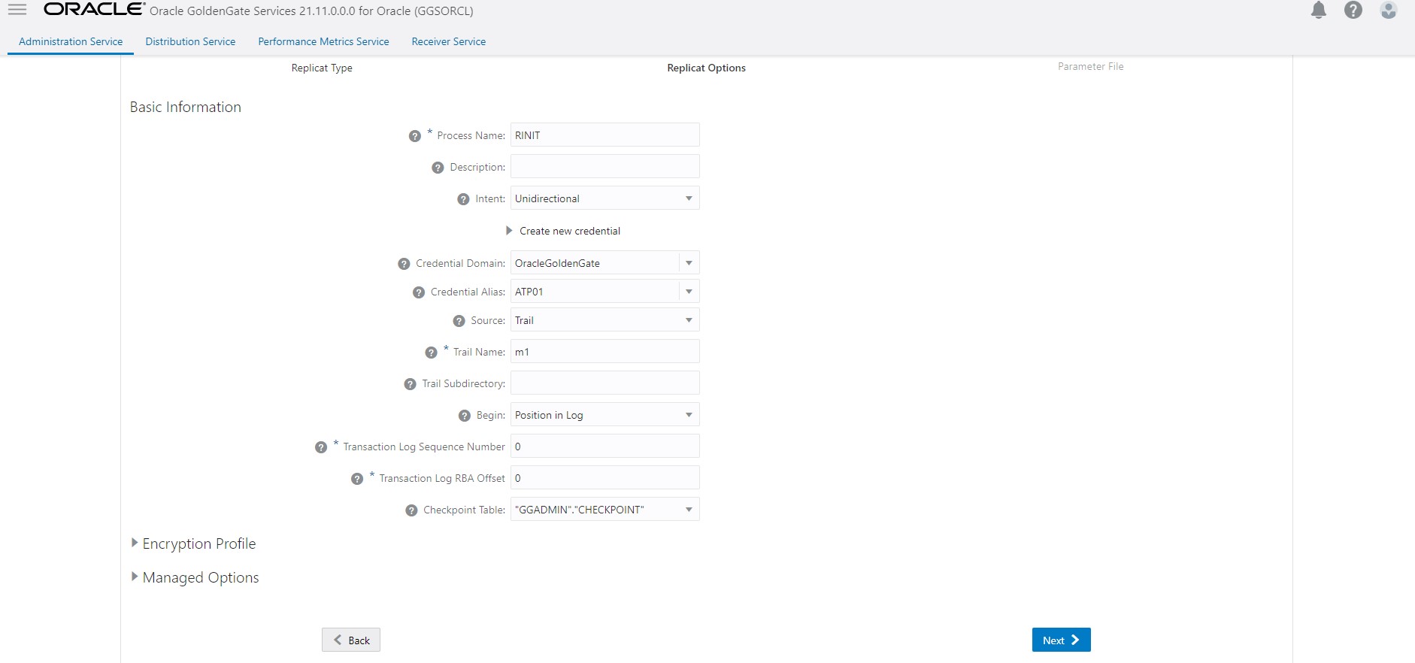1415x663 pixels.
Task: Show help for Source field
Action: 459,321
